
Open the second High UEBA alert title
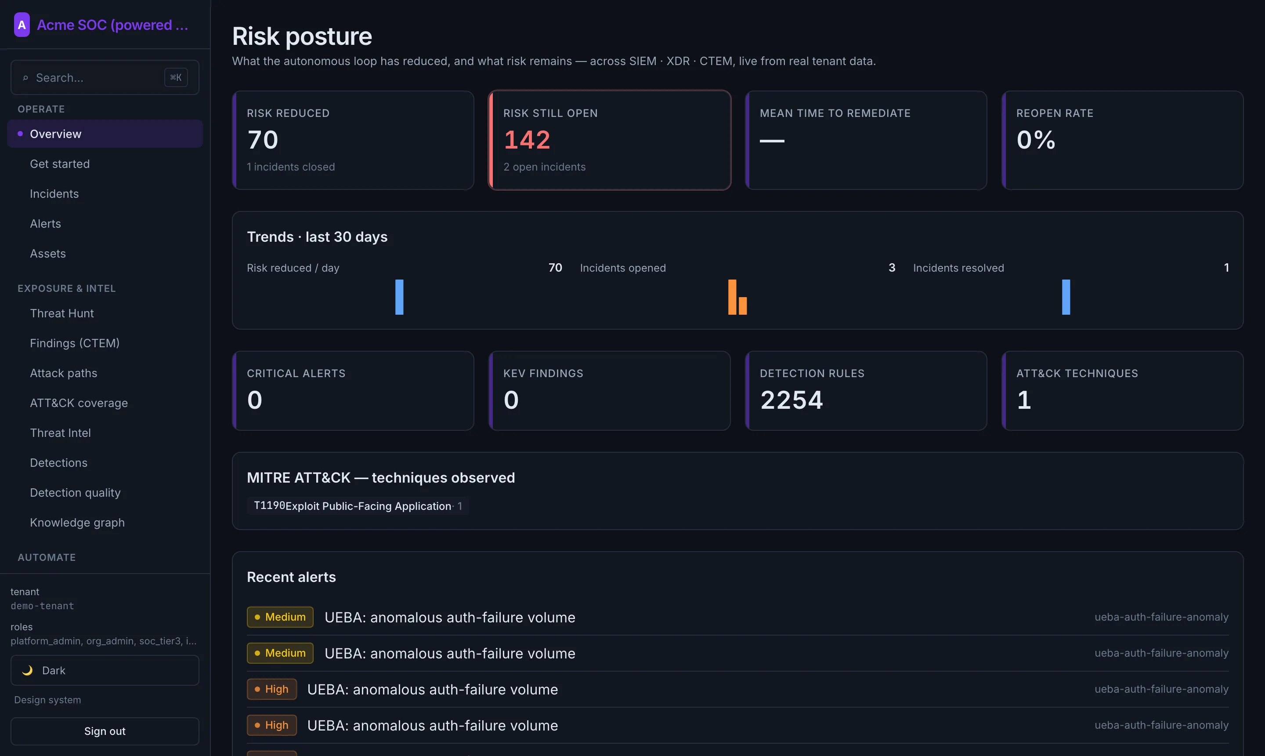(433, 725)
